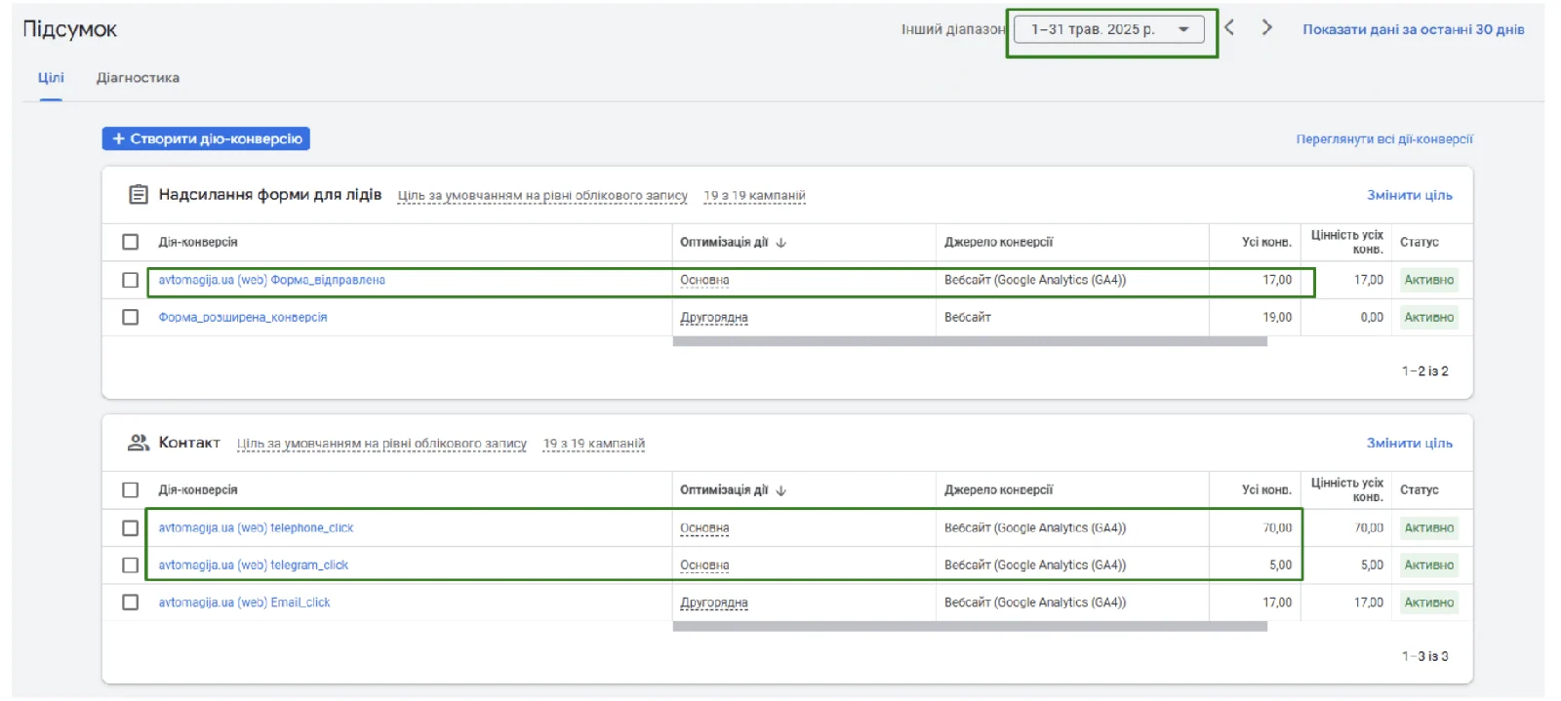Screen dimensions: 1561x701
Task: Open Другорядна optimization for Форма_розширена_конверсія
Action: coord(714,317)
